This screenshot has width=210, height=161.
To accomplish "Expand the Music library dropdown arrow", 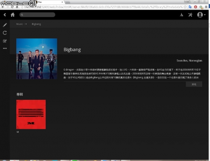I will click(x=26, y=24).
